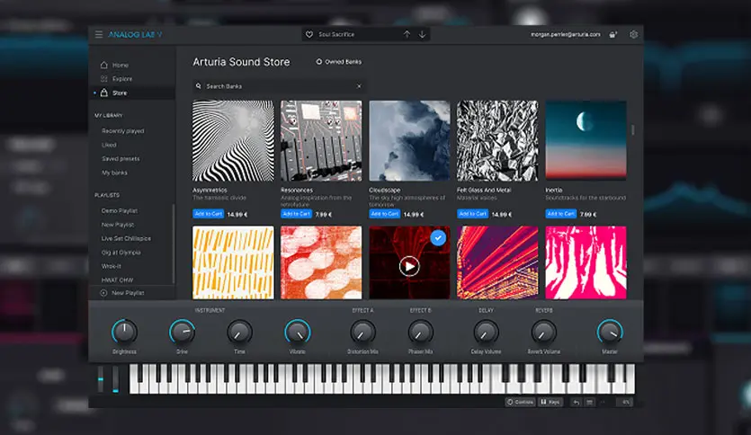
Task: Click the Master volume knob
Action: click(609, 332)
